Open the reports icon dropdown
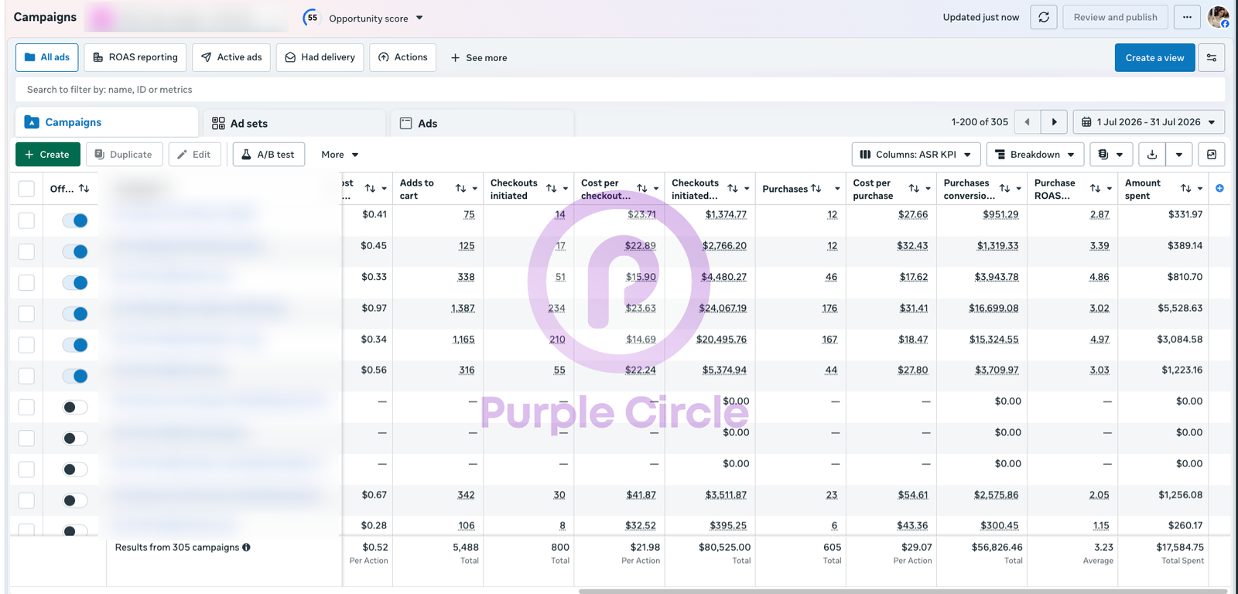 click(1111, 155)
